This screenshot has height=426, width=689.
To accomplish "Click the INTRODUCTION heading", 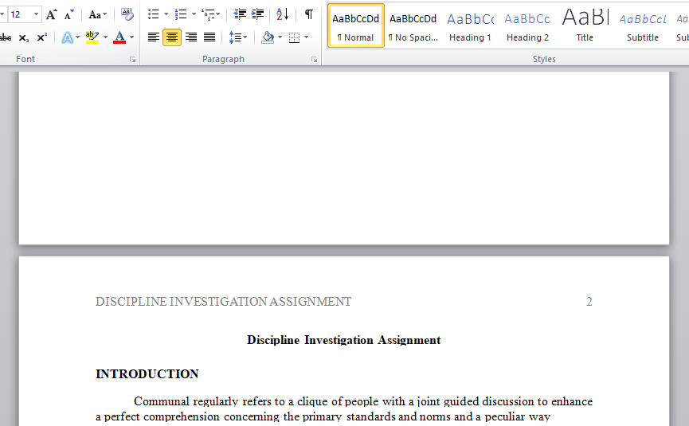I will coord(147,373).
